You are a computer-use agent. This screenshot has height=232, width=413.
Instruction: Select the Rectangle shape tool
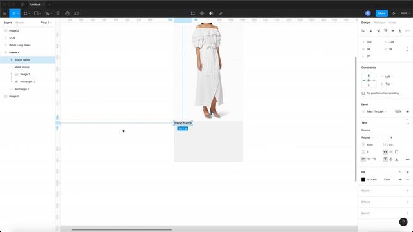click(36, 14)
